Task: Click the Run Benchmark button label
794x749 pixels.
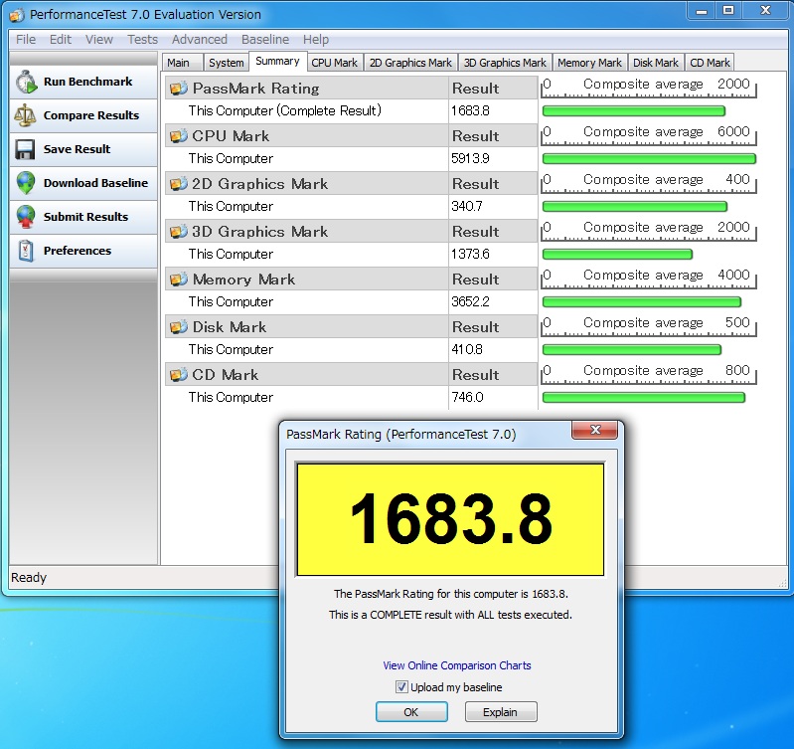Action: coord(87,82)
